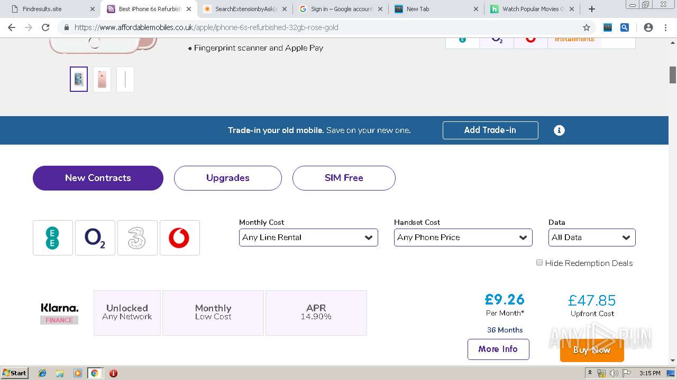This screenshot has width=677, height=380.
Task: Select the O2 network logo filter
Action: pyautogui.click(x=95, y=238)
